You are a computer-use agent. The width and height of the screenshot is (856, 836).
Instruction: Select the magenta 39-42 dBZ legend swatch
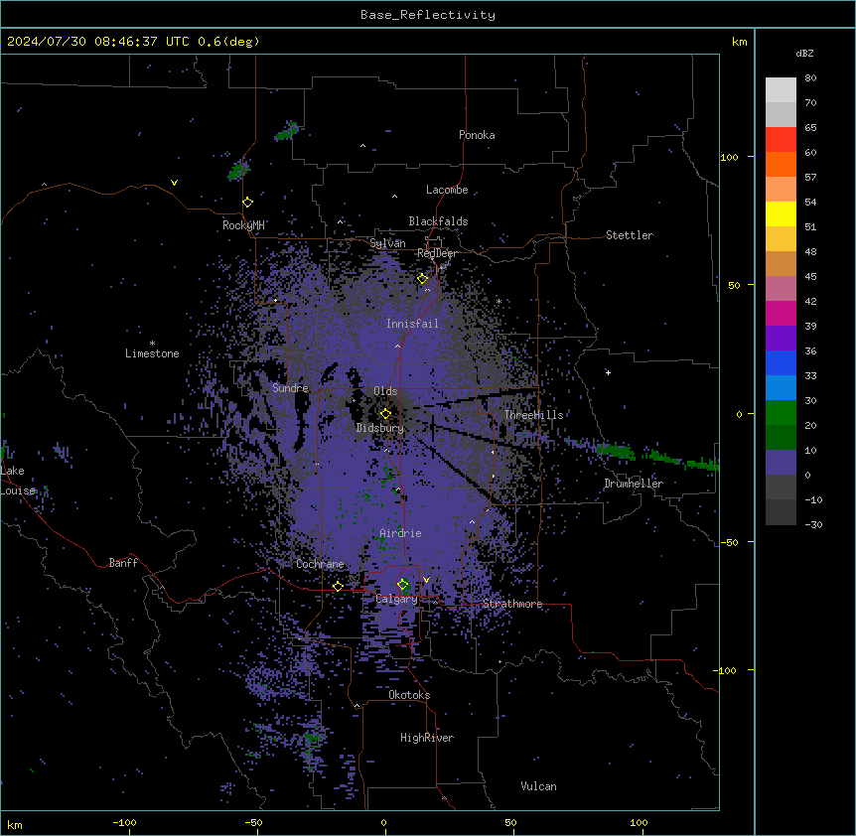point(781,314)
